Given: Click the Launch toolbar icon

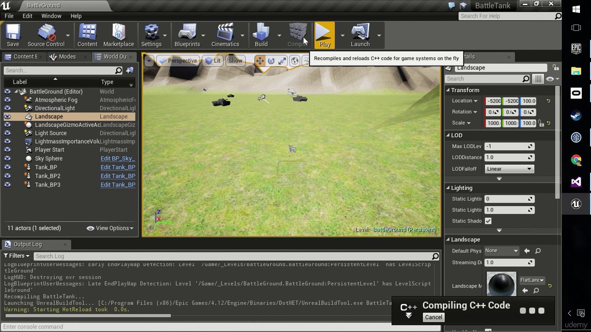Looking at the screenshot, I should (360, 36).
